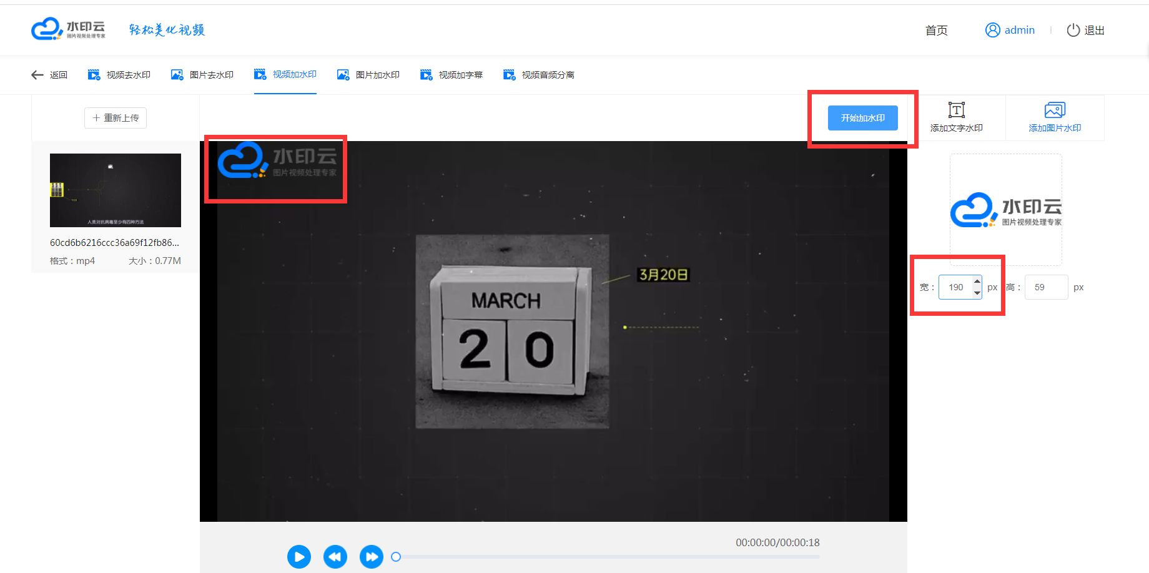Select the add text watermark icon
The image size is (1149, 573).
click(956, 110)
